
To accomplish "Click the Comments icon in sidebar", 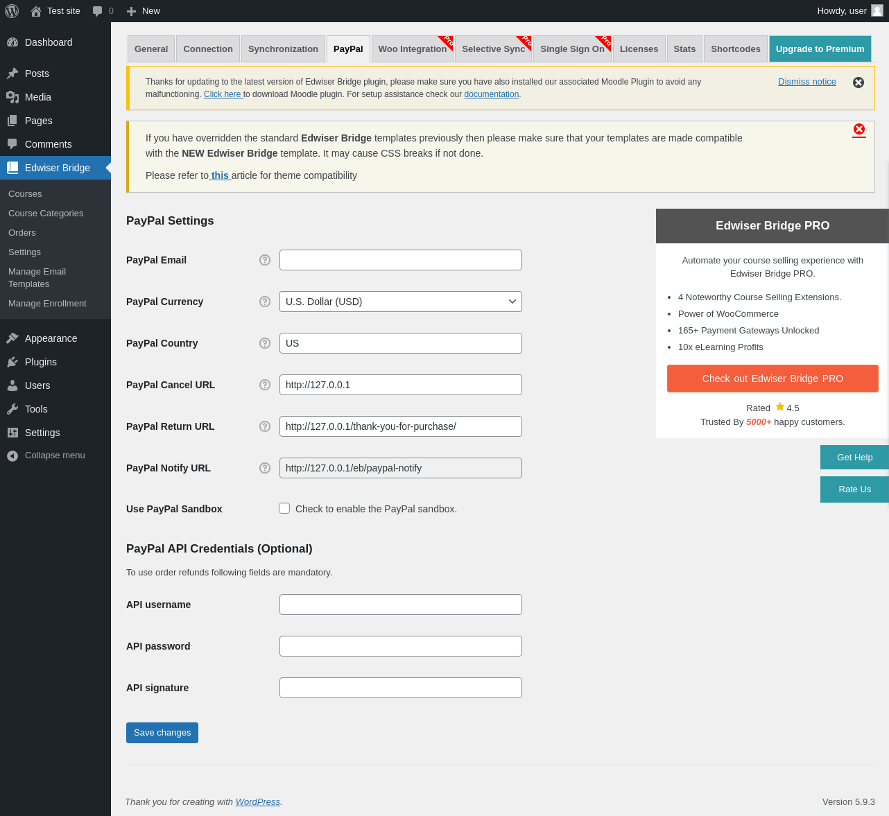I will 12,144.
